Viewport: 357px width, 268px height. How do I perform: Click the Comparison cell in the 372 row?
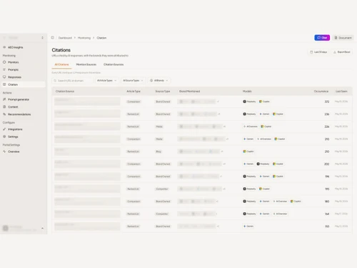coord(134,101)
